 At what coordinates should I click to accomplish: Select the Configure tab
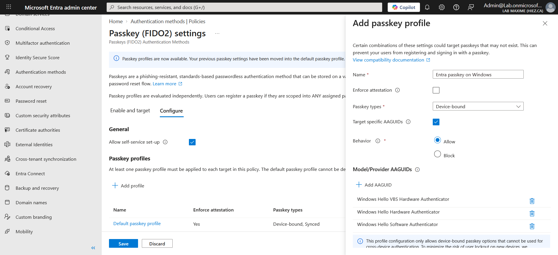click(x=171, y=111)
